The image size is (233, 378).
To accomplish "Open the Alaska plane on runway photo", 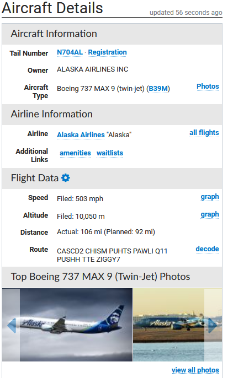I will (169, 325).
